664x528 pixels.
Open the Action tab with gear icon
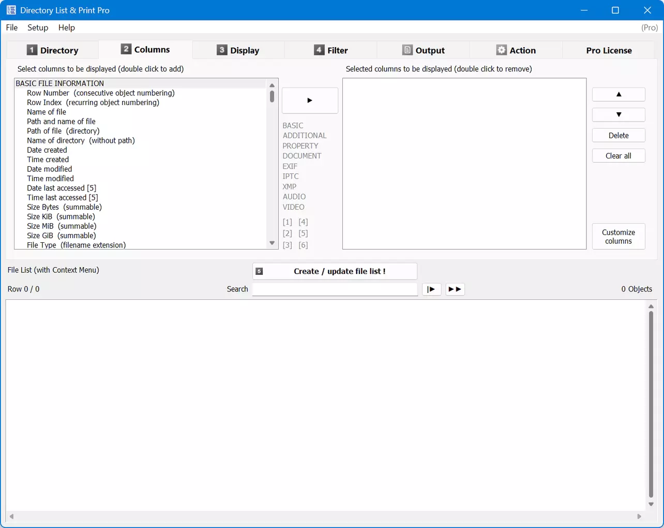(516, 50)
